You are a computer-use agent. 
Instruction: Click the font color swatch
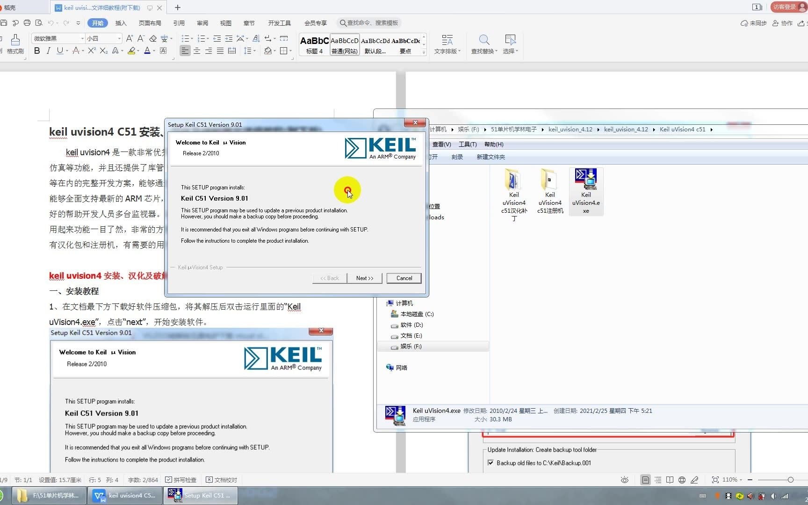[147, 50]
